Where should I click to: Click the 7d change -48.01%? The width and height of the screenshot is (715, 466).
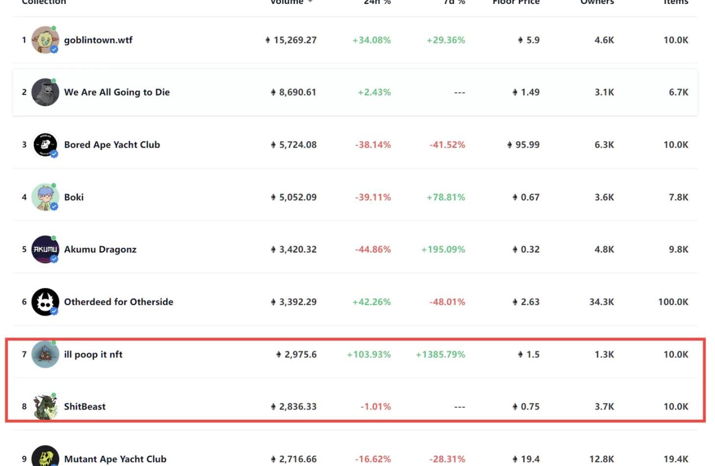click(447, 302)
